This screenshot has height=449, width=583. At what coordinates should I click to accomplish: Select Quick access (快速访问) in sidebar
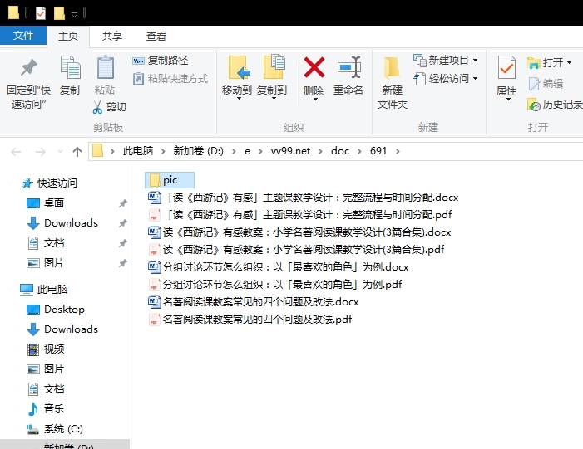(49, 183)
